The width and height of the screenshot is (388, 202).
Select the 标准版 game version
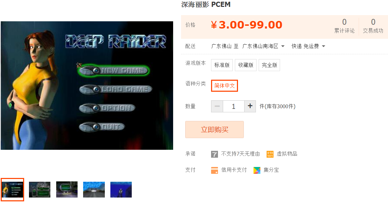(222, 65)
